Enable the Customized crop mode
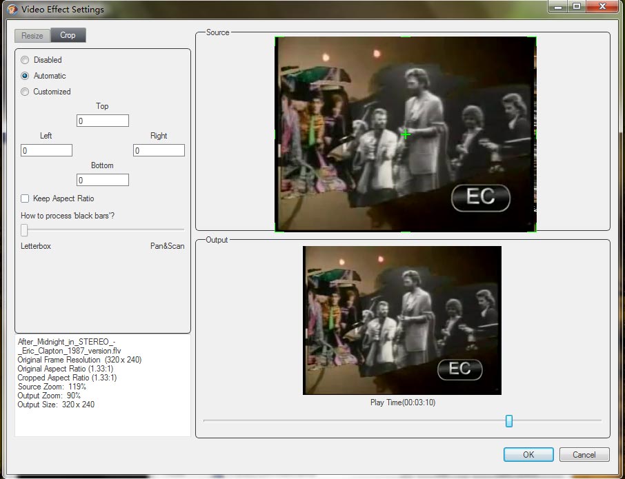625x479 pixels. click(25, 92)
